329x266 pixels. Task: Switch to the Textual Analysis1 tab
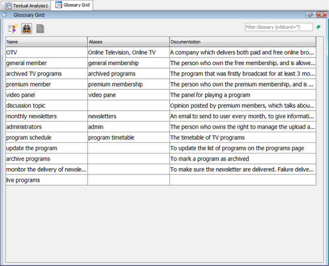(x=26, y=5)
